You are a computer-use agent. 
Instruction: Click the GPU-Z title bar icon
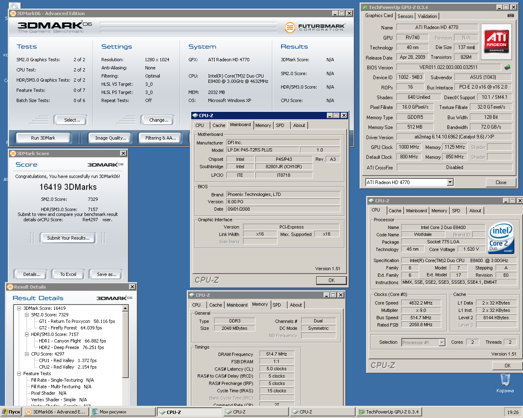pyautogui.click(x=364, y=7)
